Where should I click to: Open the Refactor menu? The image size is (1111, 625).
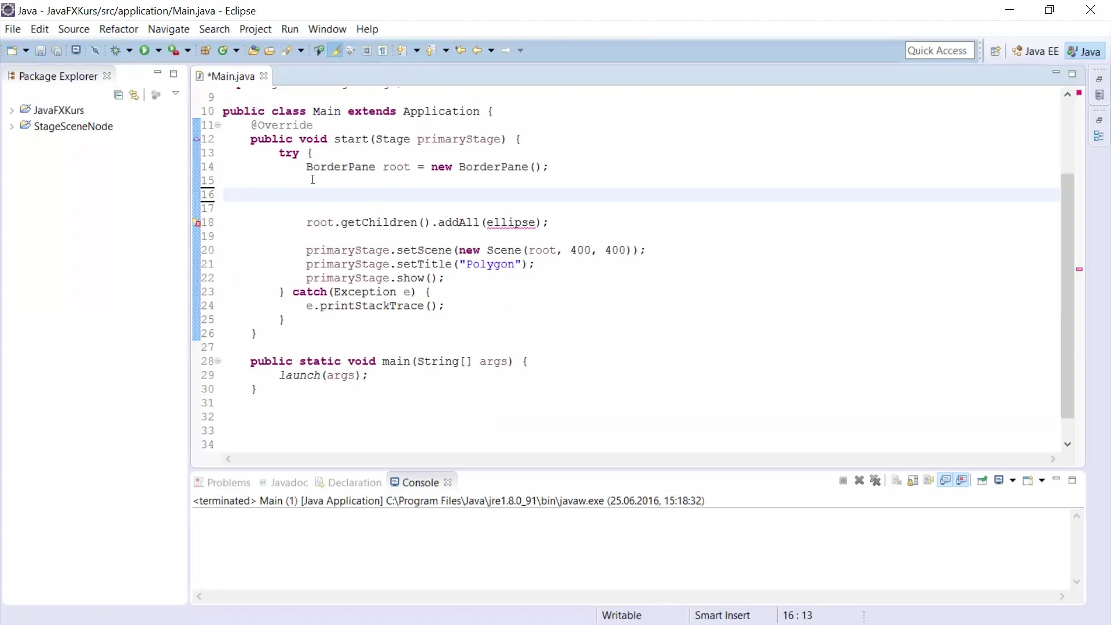pyautogui.click(x=119, y=29)
